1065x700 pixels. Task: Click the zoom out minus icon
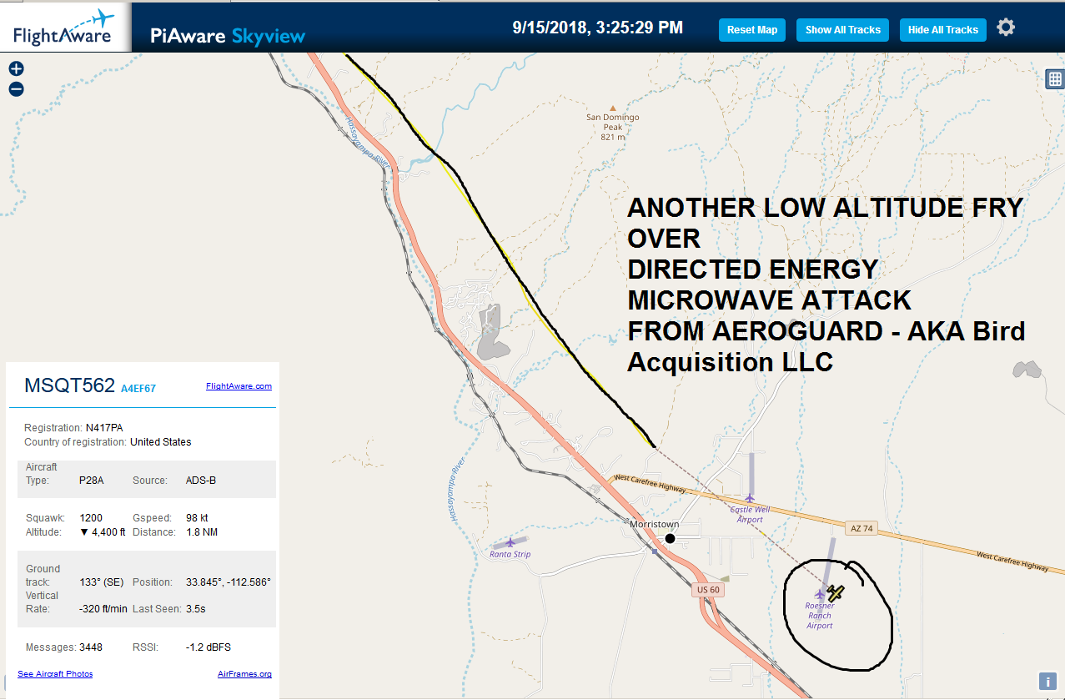click(16, 89)
